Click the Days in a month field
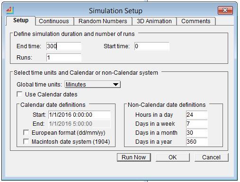This screenshot has width=240, height=182. [x=196, y=133]
